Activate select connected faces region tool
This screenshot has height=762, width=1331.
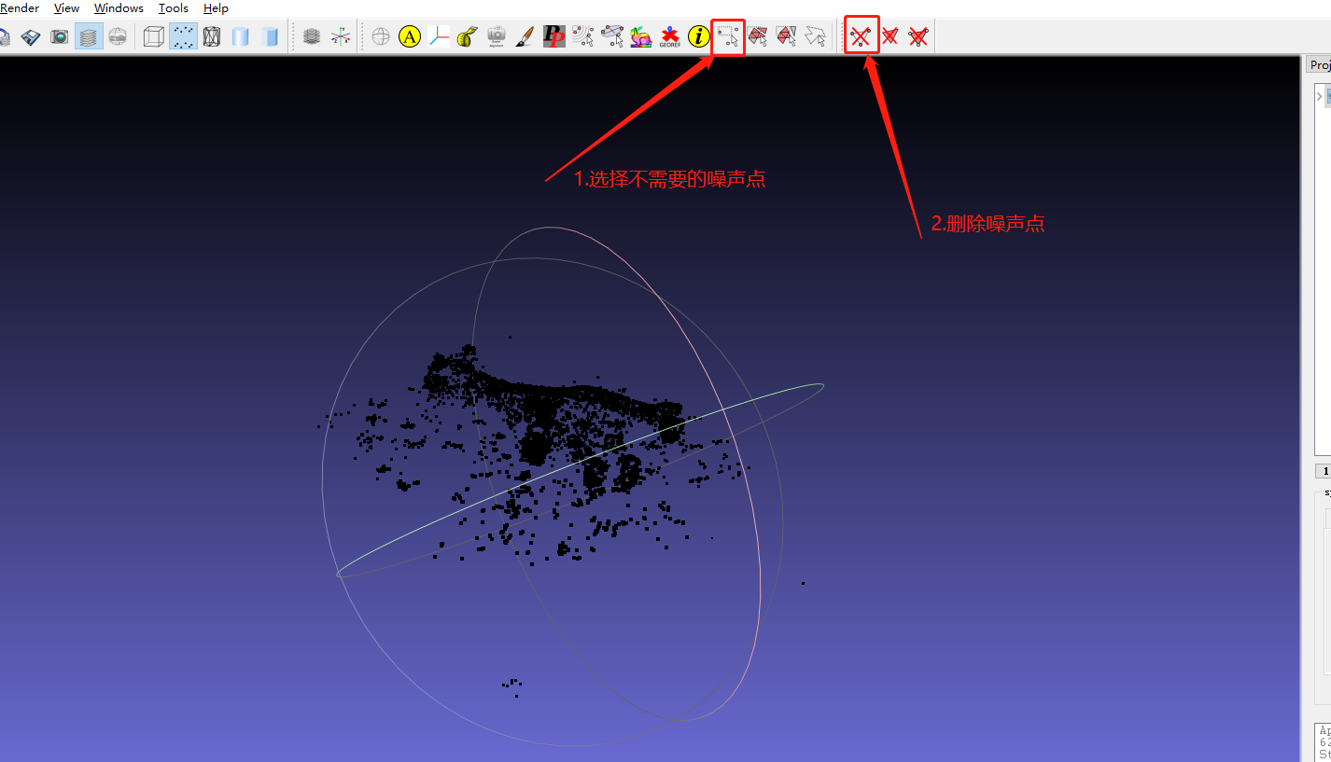point(787,36)
